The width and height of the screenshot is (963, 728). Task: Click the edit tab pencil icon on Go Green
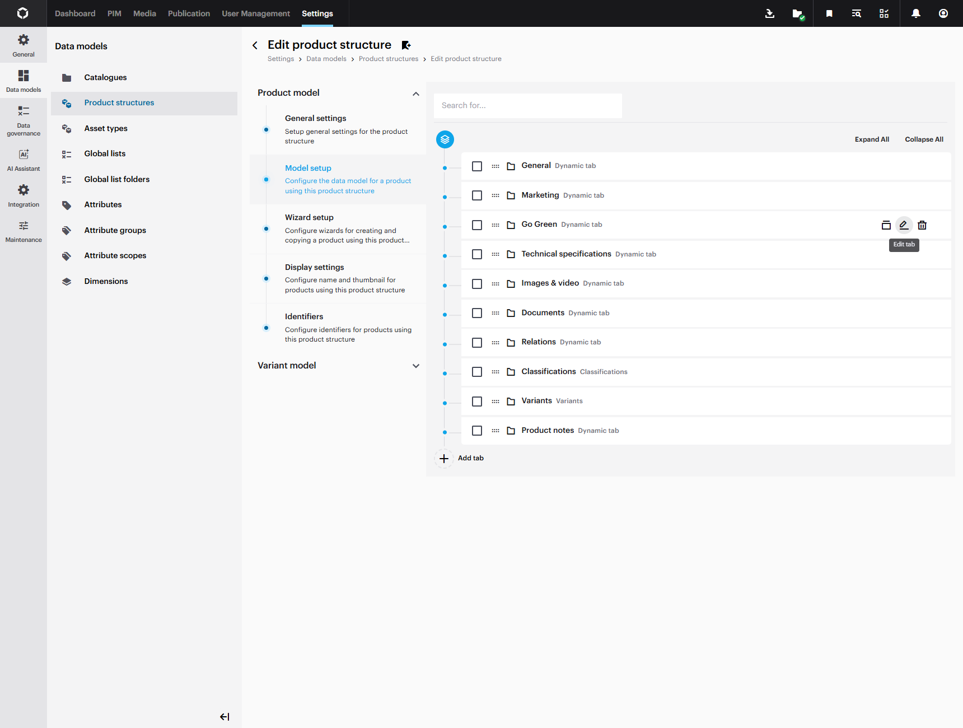tap(904, 225)
